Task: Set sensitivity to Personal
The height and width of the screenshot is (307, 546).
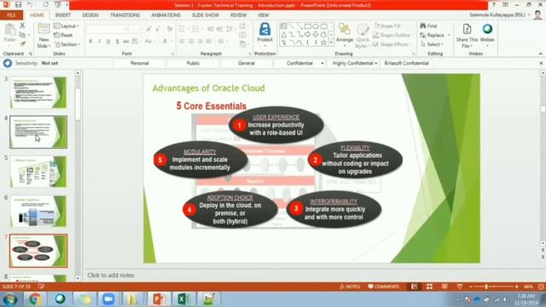Action: click(140, 63)
